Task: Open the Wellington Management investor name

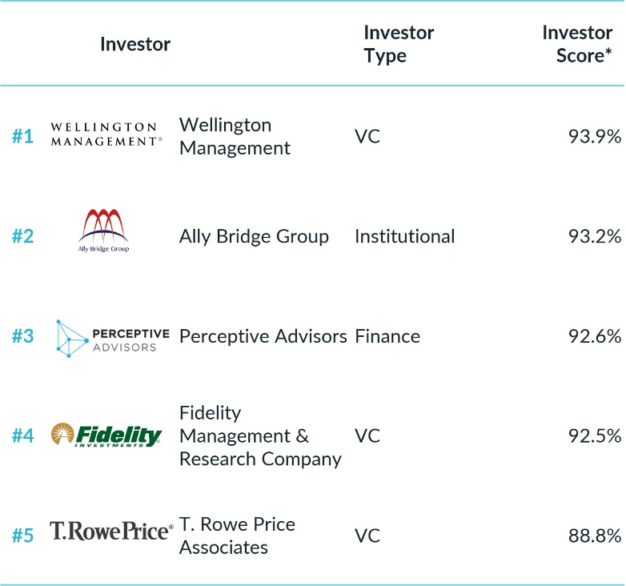Action: [x=235, y=136]
